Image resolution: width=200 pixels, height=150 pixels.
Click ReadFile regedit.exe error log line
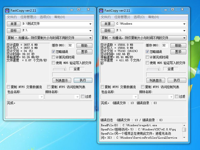click(129, 125)
